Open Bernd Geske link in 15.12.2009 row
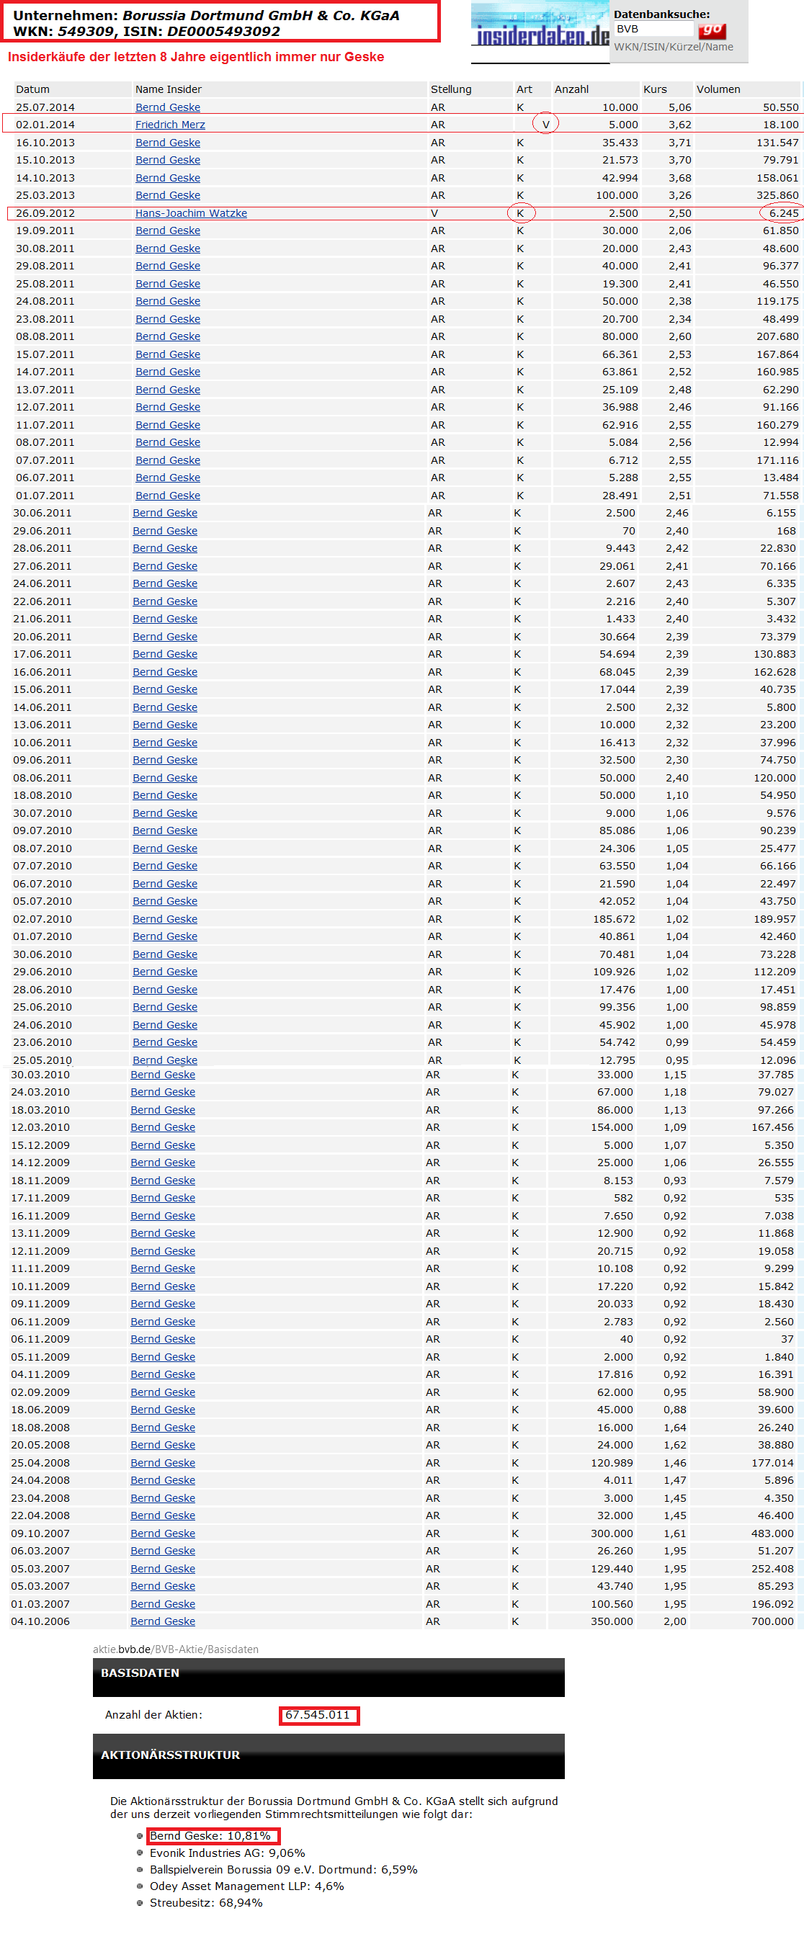Image resolution: width=804 pixels, height=1939 pixels. click(163, 1145)
